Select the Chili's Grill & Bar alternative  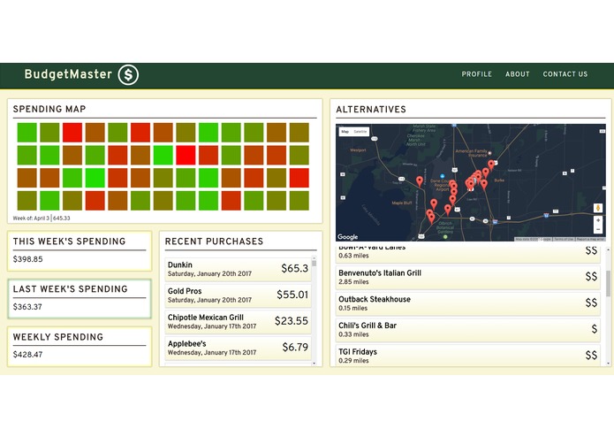(x=468, y=330)
